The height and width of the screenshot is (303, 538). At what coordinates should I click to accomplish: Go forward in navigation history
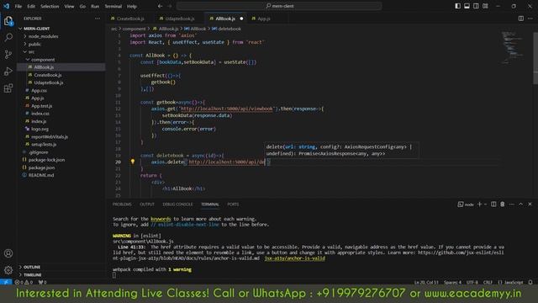pos(170,6)
